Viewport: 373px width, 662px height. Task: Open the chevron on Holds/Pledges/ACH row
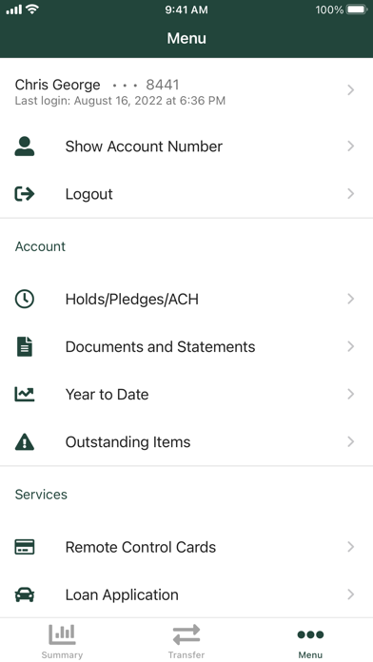tap(350, 299)
